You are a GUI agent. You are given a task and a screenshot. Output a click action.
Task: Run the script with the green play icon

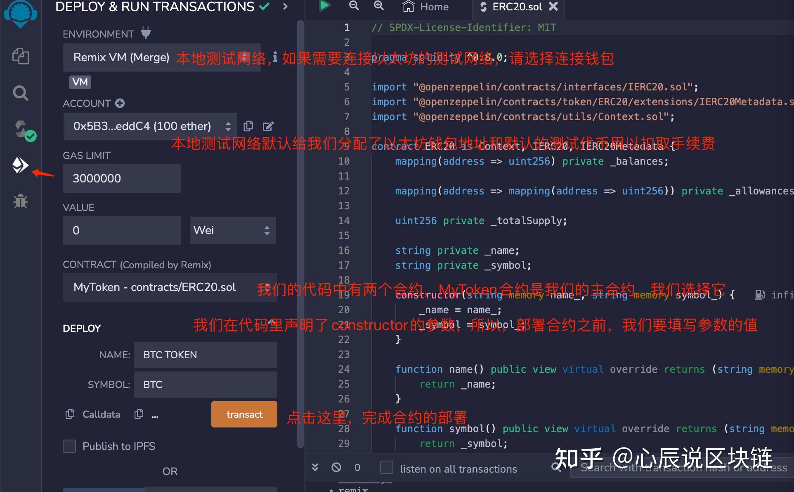click(x=325, y=6)
